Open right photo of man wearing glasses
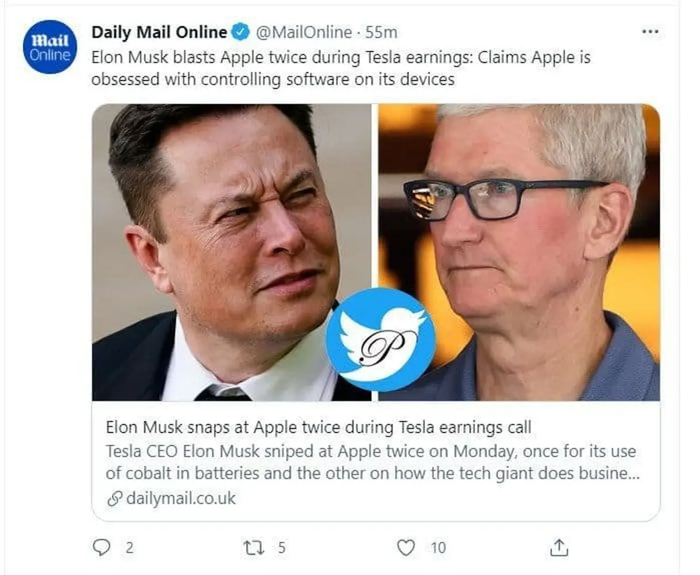 tap(519, 252)
